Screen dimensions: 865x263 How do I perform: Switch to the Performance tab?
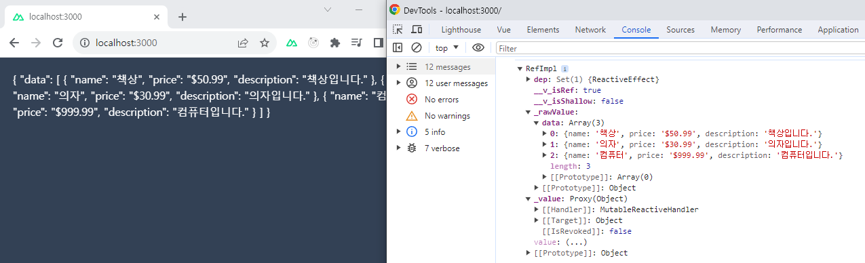pyautogui.click(x=780, y=30)
